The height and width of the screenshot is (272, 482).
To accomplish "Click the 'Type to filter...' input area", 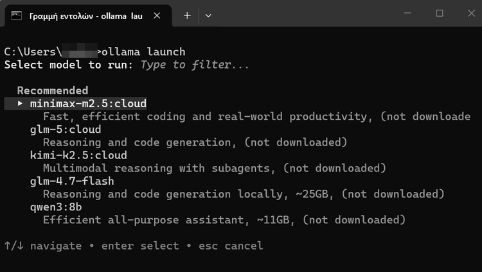I will (x=194, y=65).
